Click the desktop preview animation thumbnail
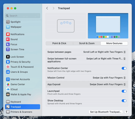 (108, 26)
